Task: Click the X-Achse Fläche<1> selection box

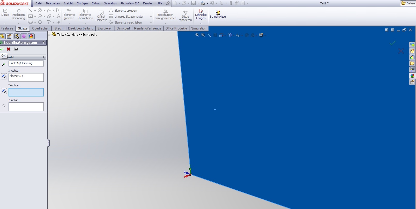Action: tap(26, 77)
